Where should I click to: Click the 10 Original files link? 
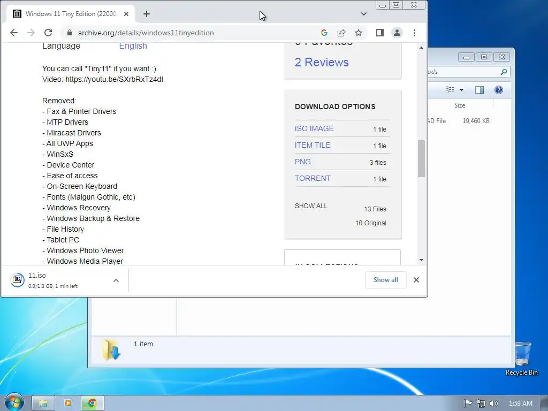click(x=371, y=223)
